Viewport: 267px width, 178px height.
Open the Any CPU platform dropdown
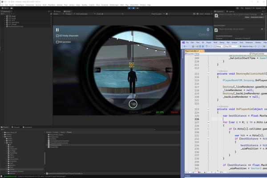[231, 46]
